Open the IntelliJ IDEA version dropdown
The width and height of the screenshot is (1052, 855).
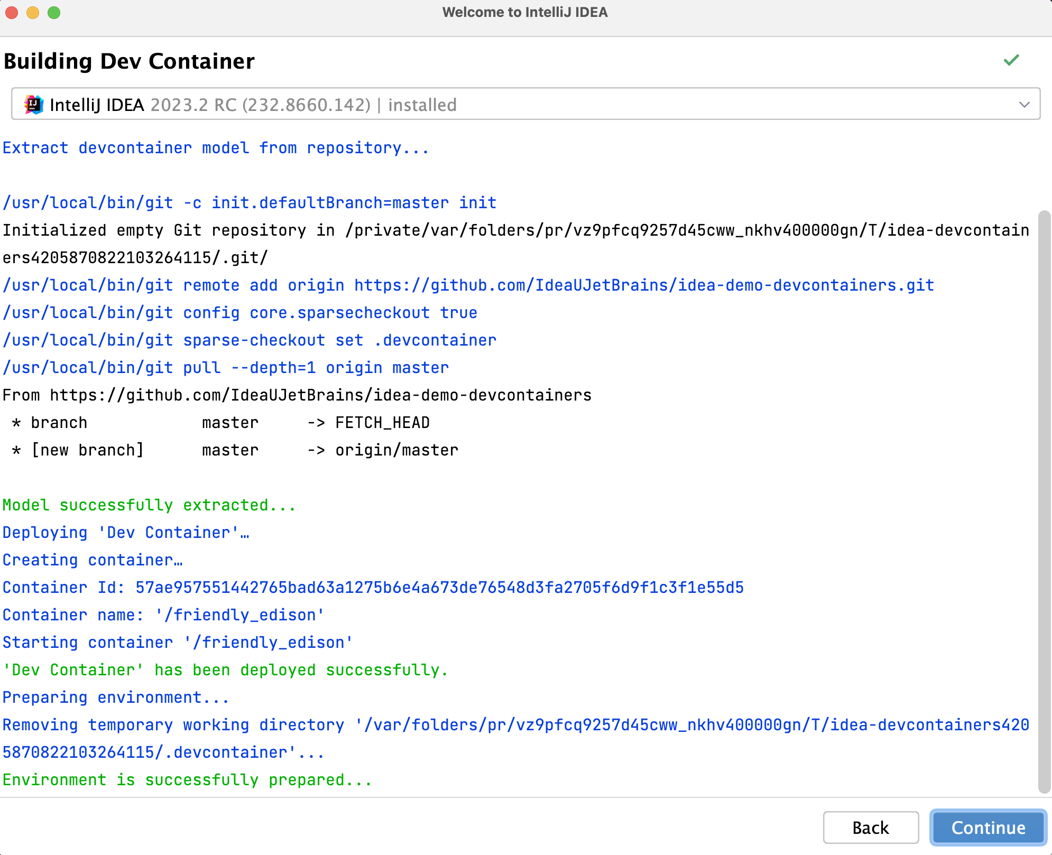pyautogui.click(x=525, y=104)
